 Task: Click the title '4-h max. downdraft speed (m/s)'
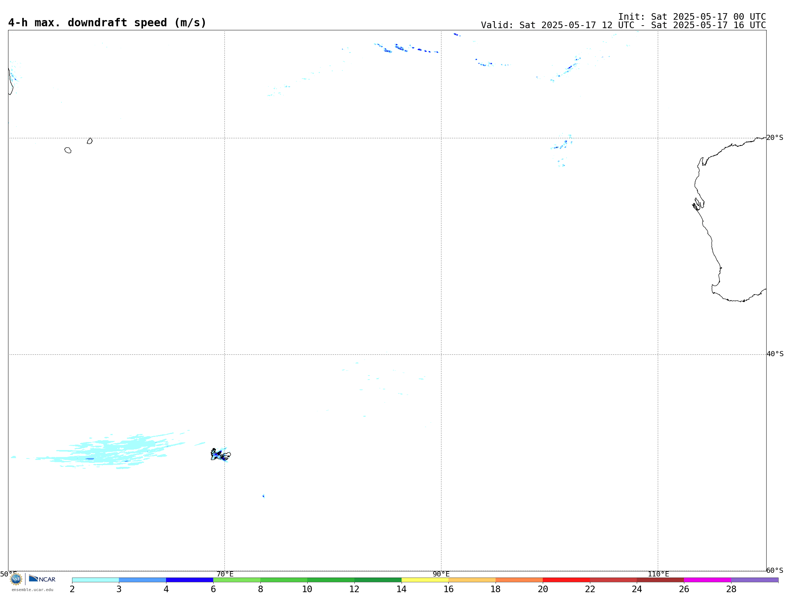(x=107, y=23)
